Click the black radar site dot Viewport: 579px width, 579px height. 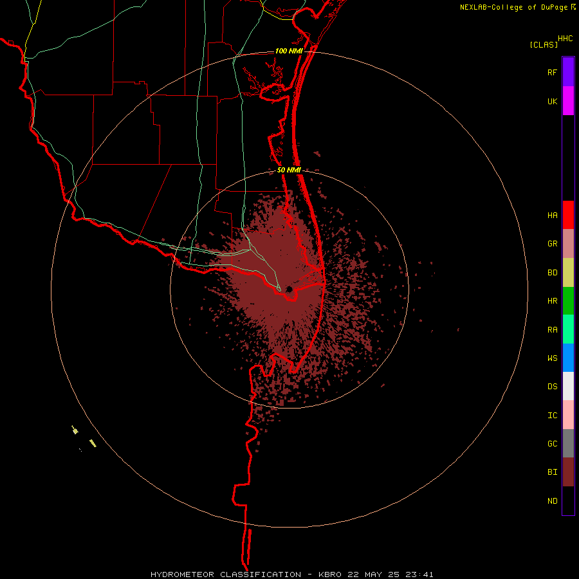pos(289,289)
